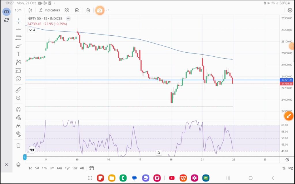This screenshot has width=295, height=184.
Task: Open the candlestick chart style menu
Action: (x=30, y=10)
